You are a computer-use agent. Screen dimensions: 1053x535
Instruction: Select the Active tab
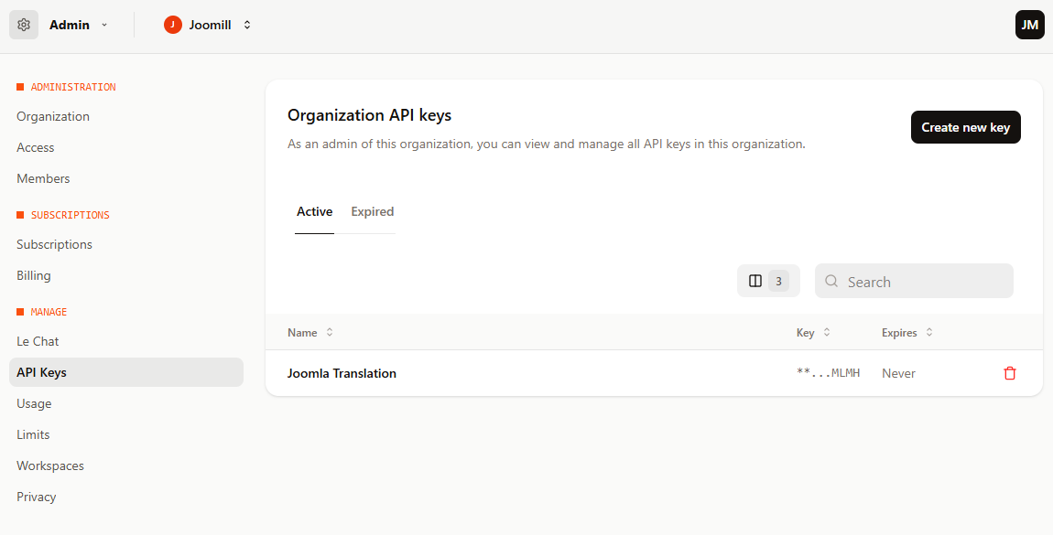coord(314,211)
